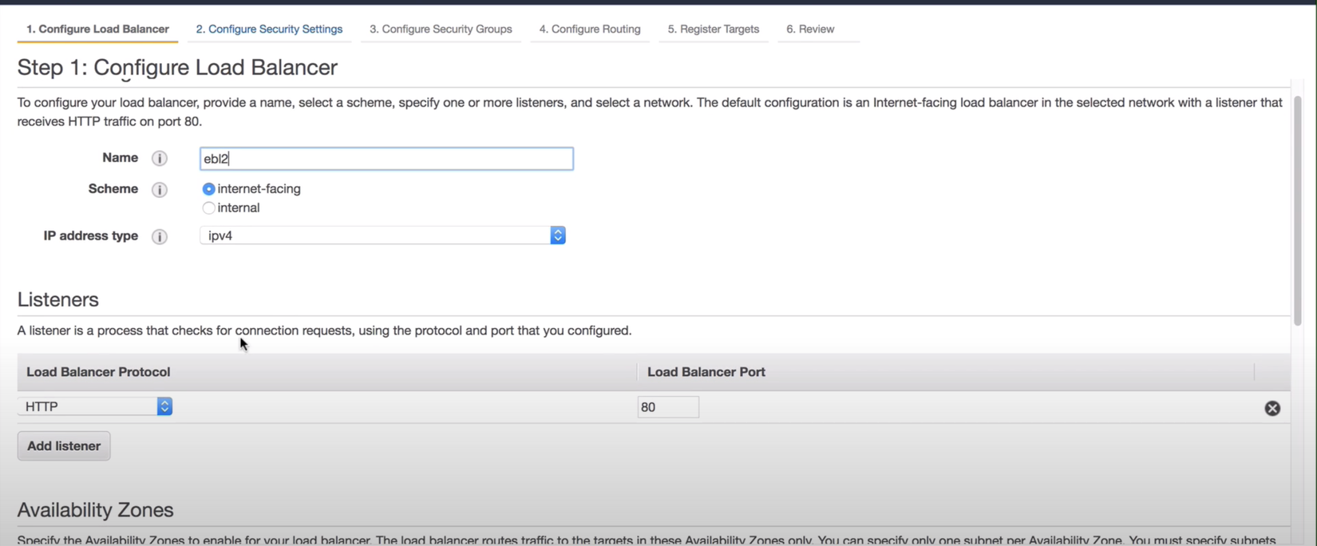The height and width of the screenshot is (546, 1317).
Task: Select the internet-facing scheme radio button
Action: 208,189
